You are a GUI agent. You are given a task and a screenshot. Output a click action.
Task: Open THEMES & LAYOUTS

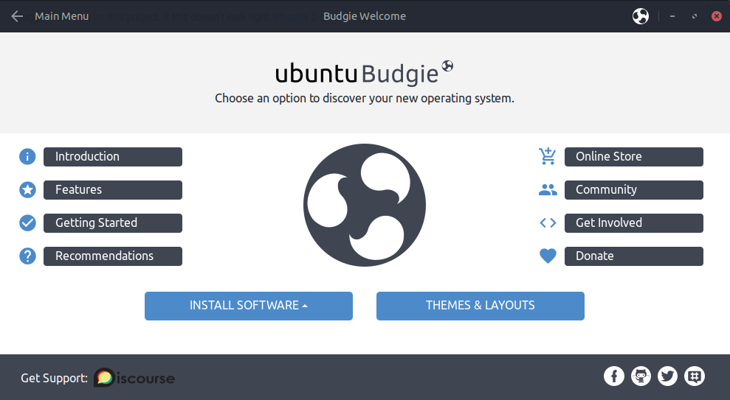pyautogui.click(x=480, y=306)
